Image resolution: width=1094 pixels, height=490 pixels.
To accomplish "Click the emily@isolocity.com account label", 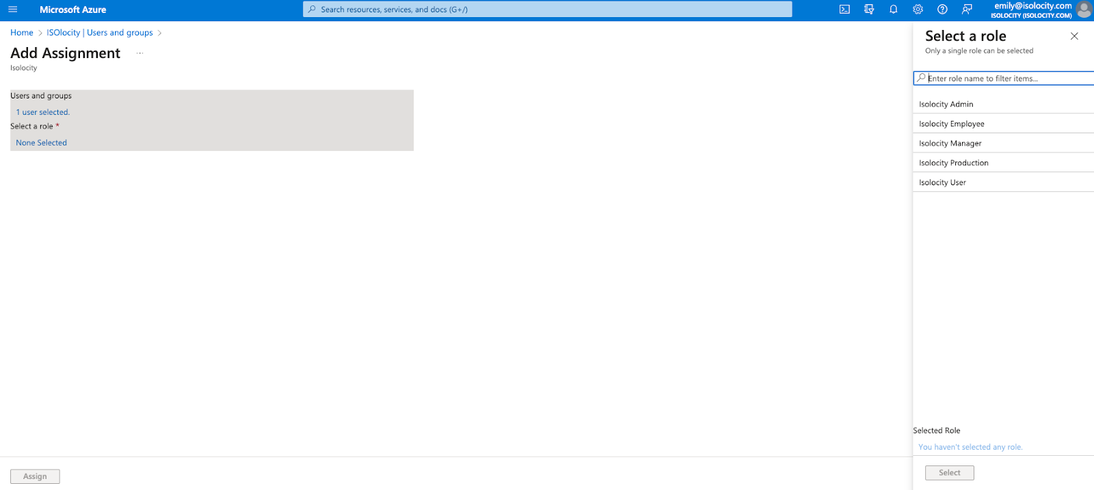I will point(1032,6).
